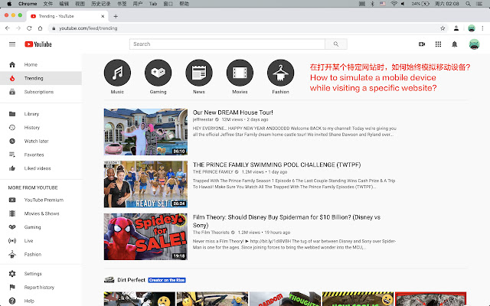Viewport: 490px width, 306px height.
Task: Open a new browser tab
Action: 116,15
